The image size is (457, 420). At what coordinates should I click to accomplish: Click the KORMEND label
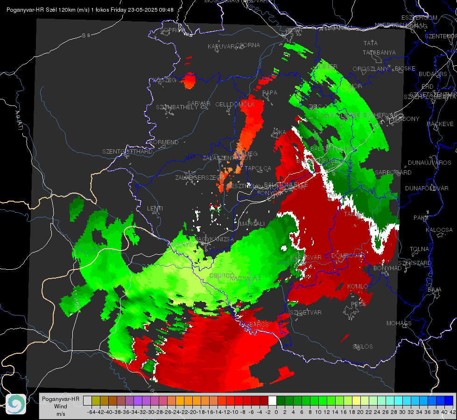[x=164, y=142]
